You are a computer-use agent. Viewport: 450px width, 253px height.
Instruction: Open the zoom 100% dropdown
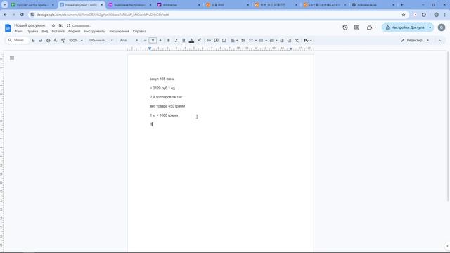[x=76, y=41]
